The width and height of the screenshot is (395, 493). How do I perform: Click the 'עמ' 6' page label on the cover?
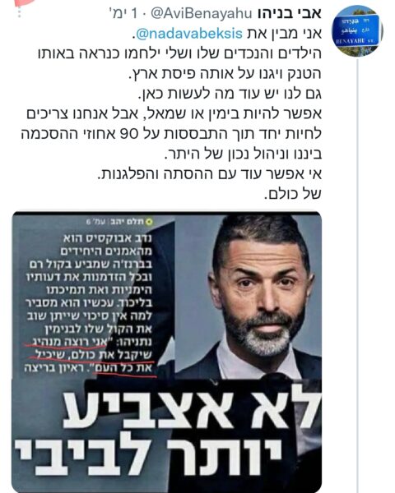pos(96,222)
